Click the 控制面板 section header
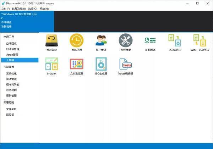 (9, 67)
